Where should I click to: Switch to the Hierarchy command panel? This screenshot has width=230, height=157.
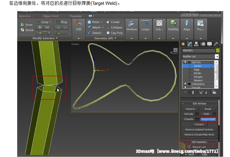point(196,44)
